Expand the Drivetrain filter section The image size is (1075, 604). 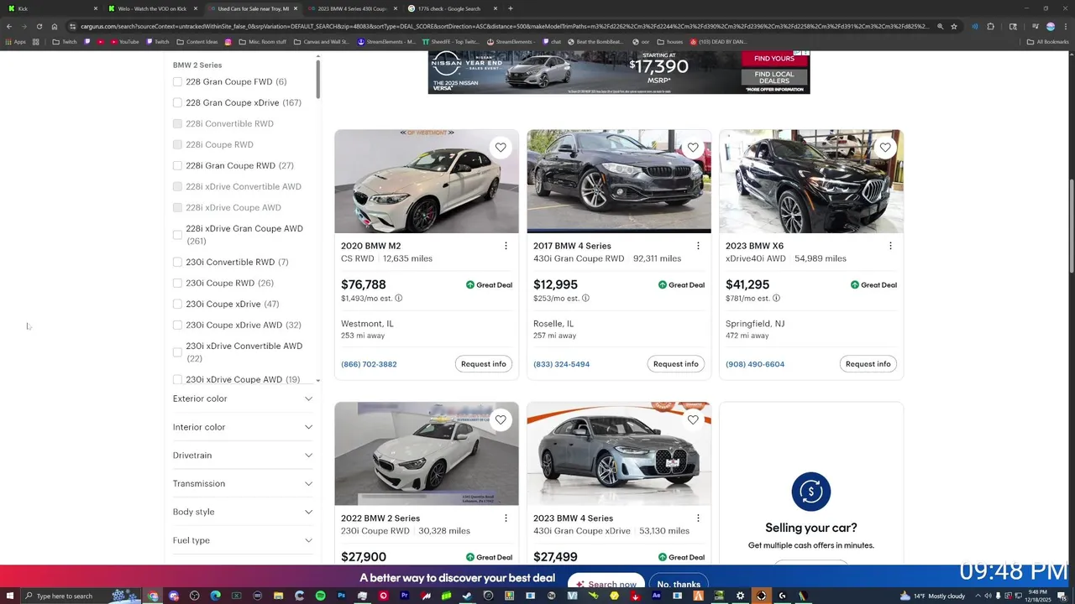click(x=243, y=456)
